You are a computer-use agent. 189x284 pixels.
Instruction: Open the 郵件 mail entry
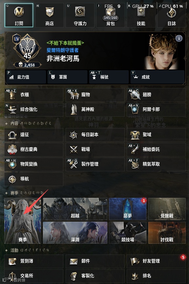(95, 261)
